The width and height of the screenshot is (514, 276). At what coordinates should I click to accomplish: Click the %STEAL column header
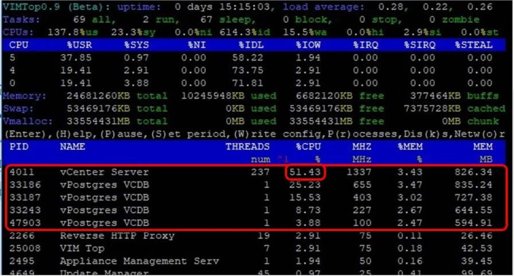click(473, 45)
